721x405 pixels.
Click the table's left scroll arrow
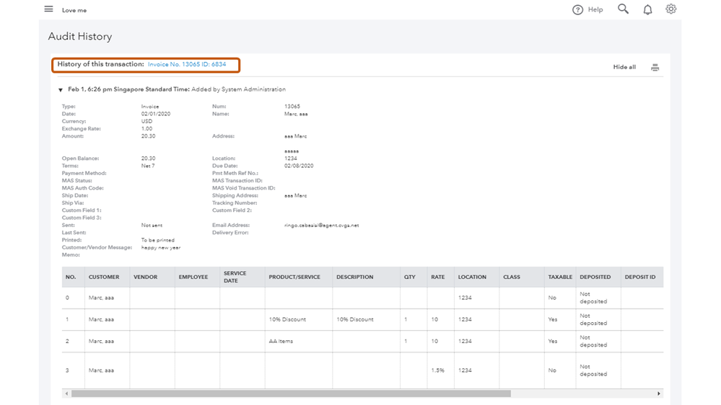pyautogui.click(x=67, y=393)
